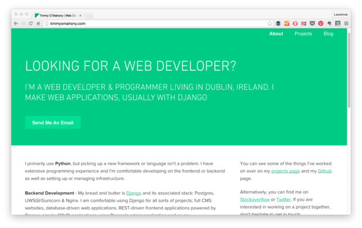Focus the timmyomahony.com address bar
Screen dimensions: 362x228
point(157,24)
